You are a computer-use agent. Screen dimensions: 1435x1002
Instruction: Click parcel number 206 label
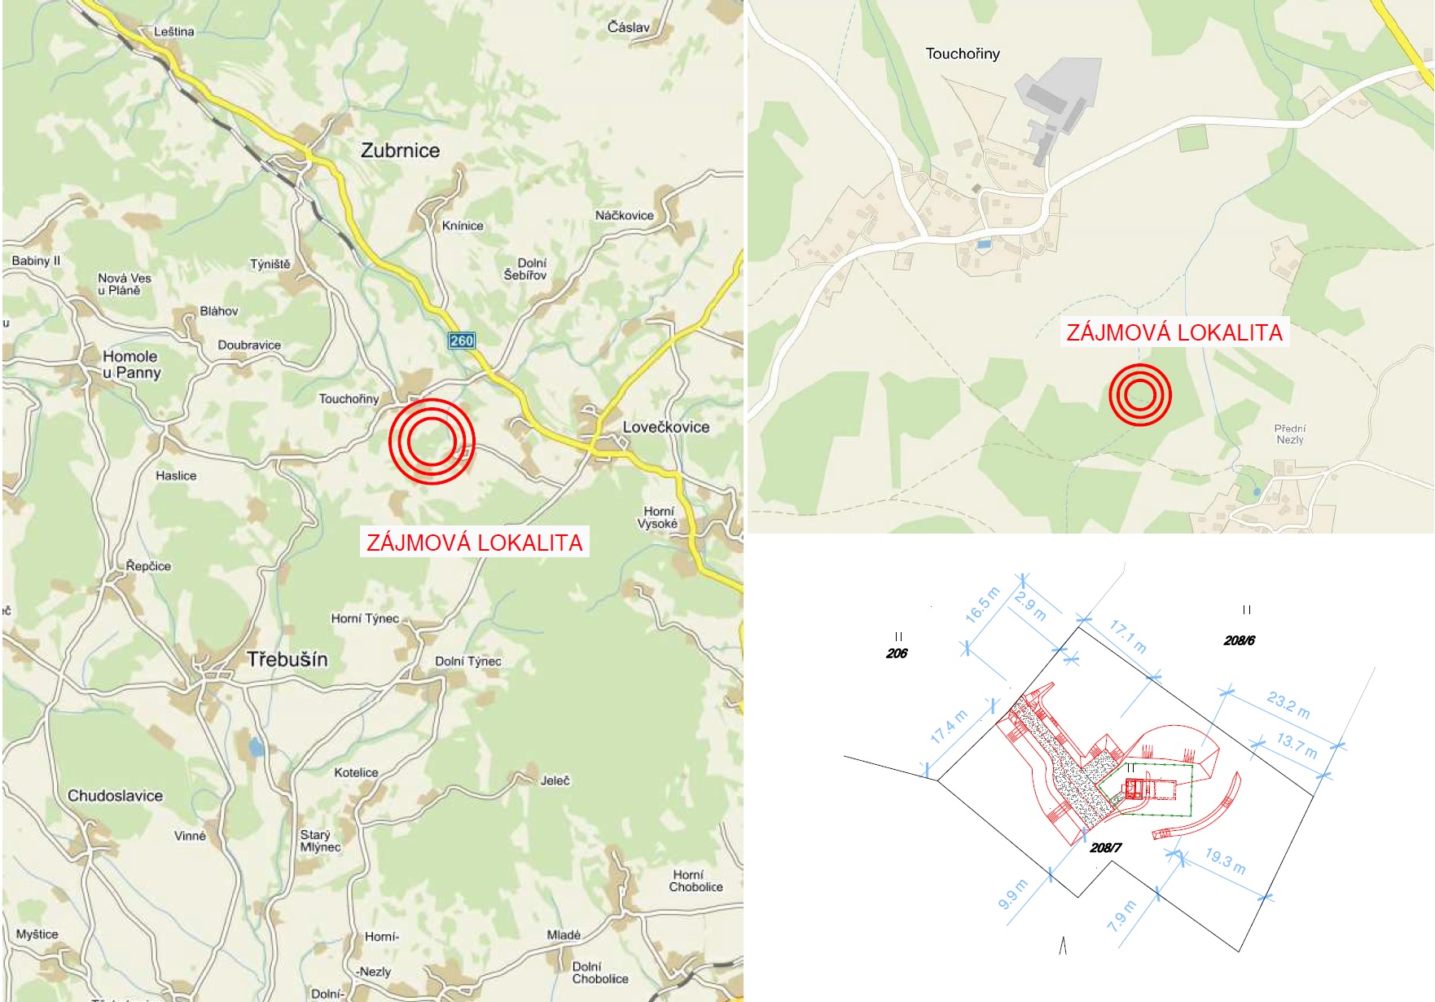(x=897, y=653)
